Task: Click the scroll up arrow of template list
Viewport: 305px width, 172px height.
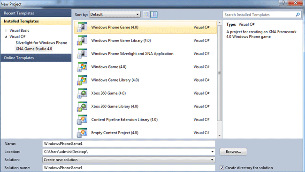Action: (220, 23)
